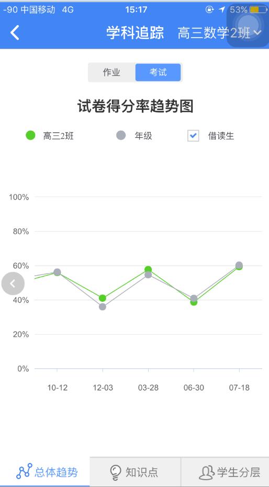Screen dimensions: 269x487
Task: Select the green 12-03 data point
Action: point(103,298)
